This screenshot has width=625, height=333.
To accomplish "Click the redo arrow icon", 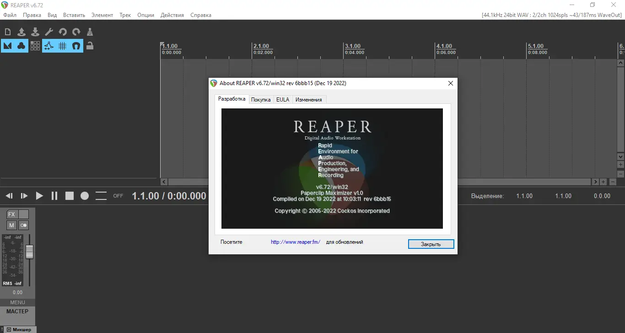I will [x=76, y=32].
